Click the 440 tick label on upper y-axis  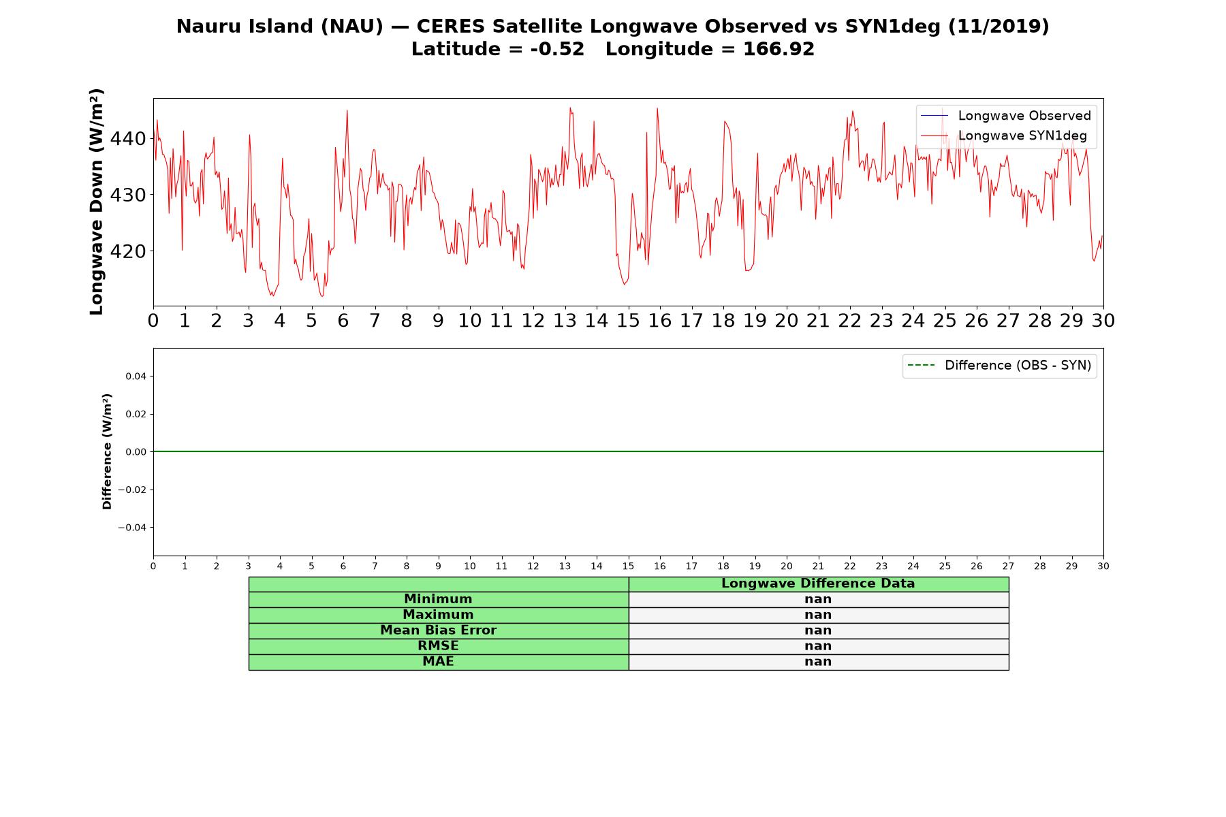pyautogui.click(x=127, y=139)
